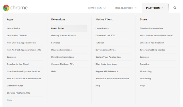This screenshot has height=107, width=183.
Task: Open Chrome Platform APIs under Extensions
Action: pyautogui.click(x=63, y=64)
